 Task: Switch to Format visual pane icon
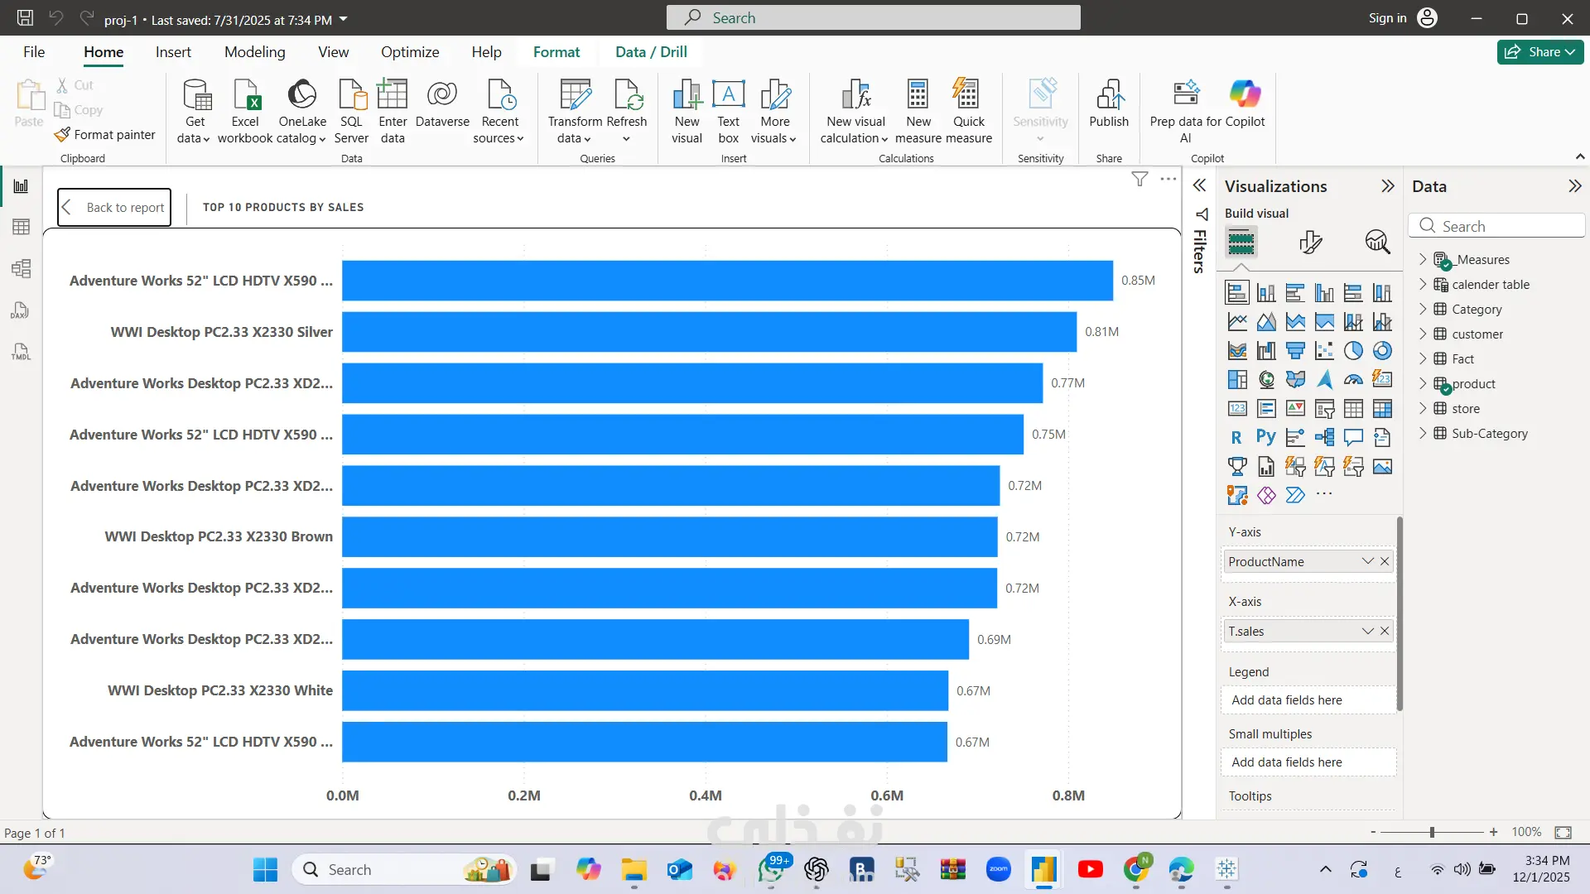[1310, 242]
